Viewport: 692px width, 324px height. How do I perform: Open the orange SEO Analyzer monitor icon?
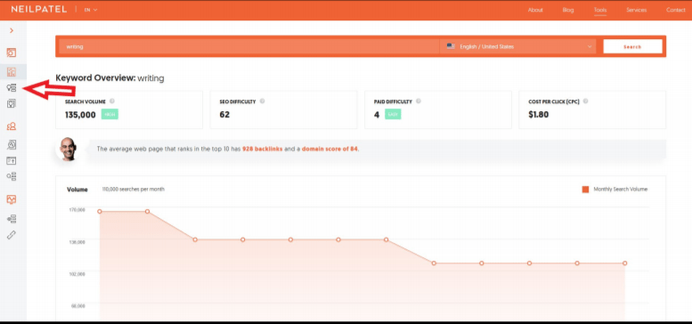[x=12, y=199]
